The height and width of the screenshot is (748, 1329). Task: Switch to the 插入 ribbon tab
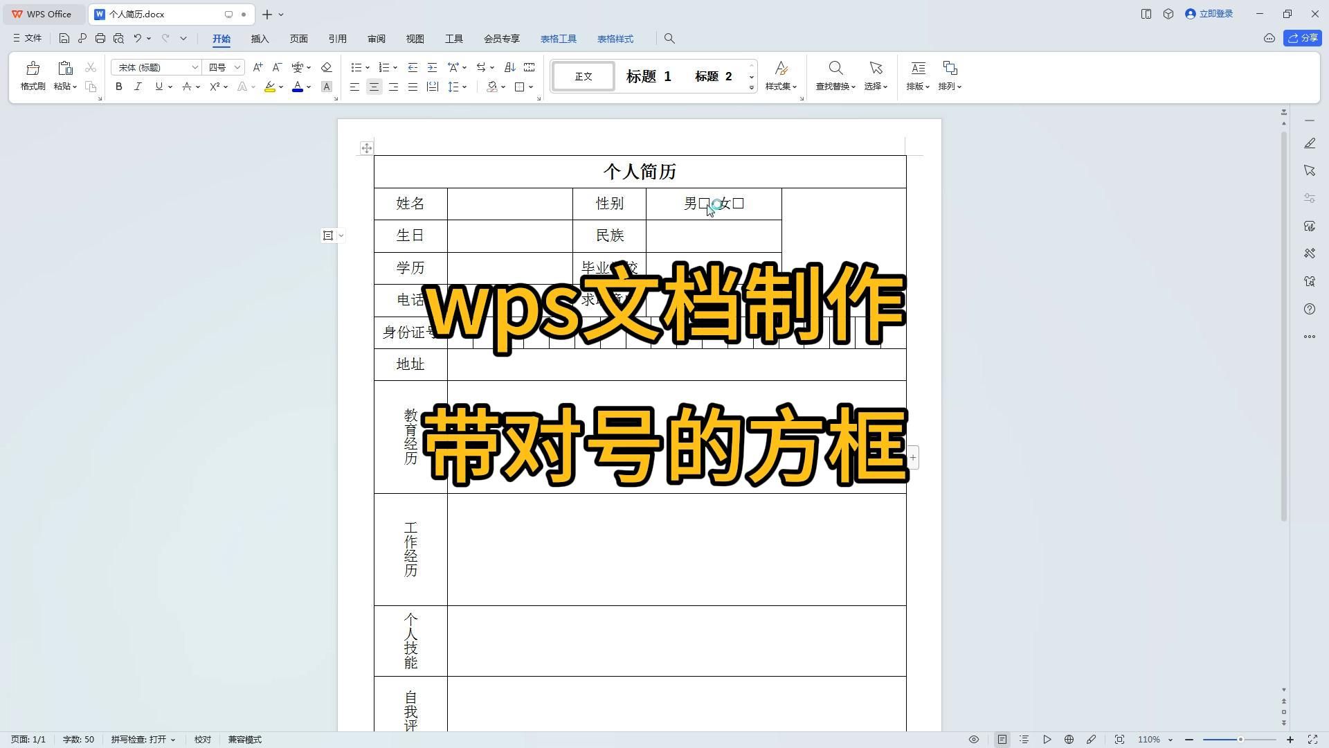[x=260, y=39]
